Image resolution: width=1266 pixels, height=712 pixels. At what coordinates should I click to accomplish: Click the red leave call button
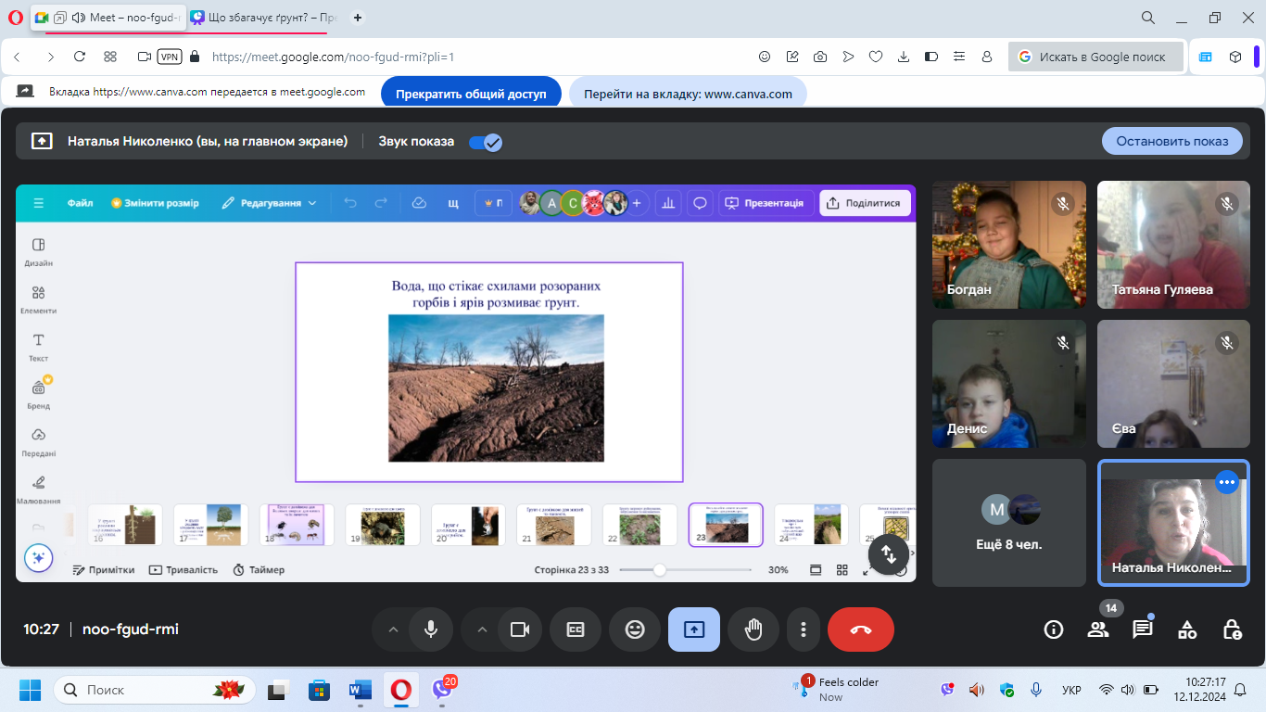point(861,629)
